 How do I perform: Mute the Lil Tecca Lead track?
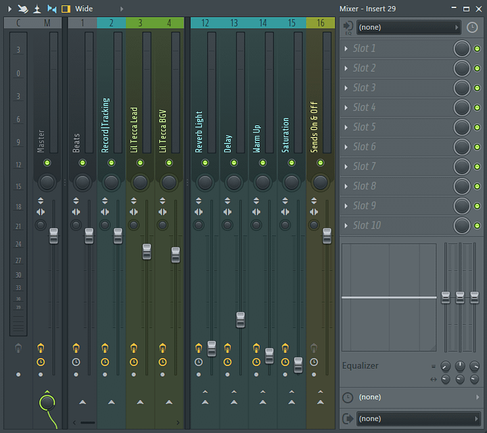click(x=140, y=163)
